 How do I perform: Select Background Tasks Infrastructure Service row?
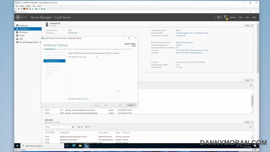click(148, 137)
